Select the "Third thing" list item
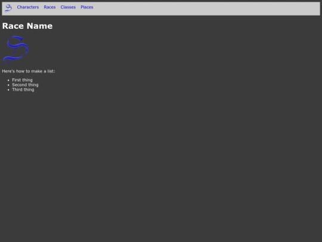This screenshot has width=322, height=242. [23, 90]
